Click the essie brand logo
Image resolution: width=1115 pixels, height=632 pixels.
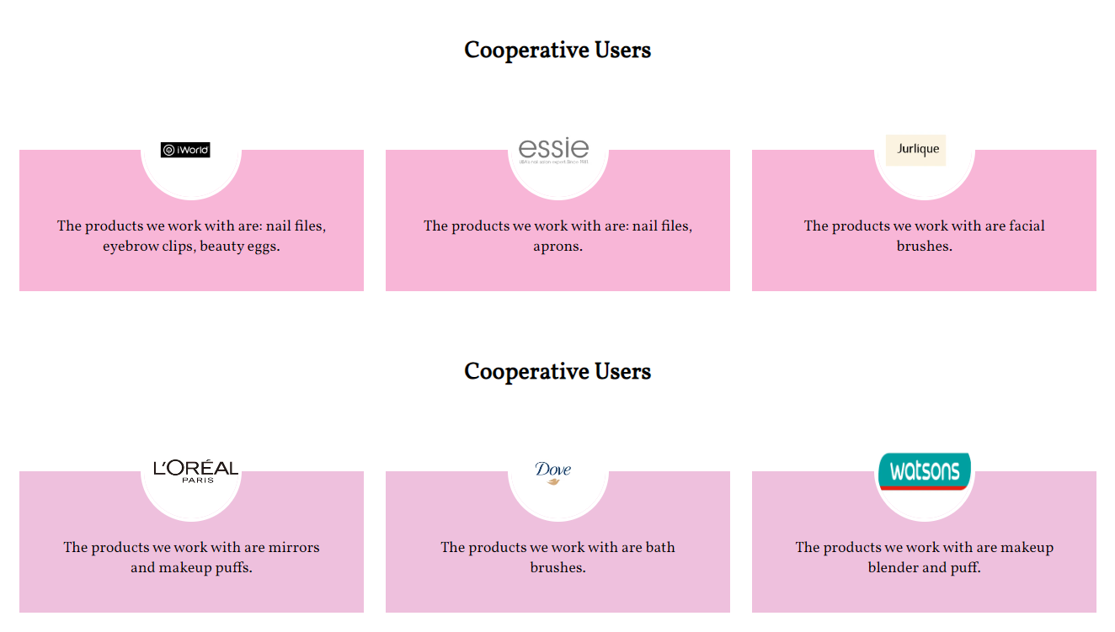click(553, 150)
